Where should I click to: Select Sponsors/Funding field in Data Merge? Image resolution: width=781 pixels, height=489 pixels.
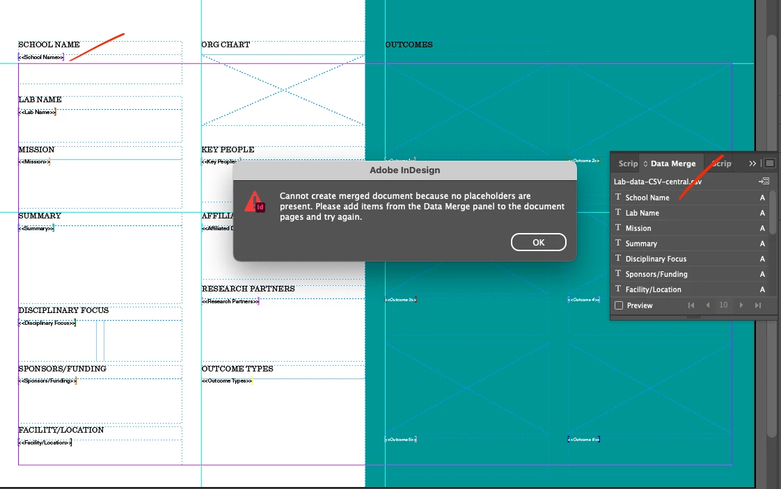(691, 274)
